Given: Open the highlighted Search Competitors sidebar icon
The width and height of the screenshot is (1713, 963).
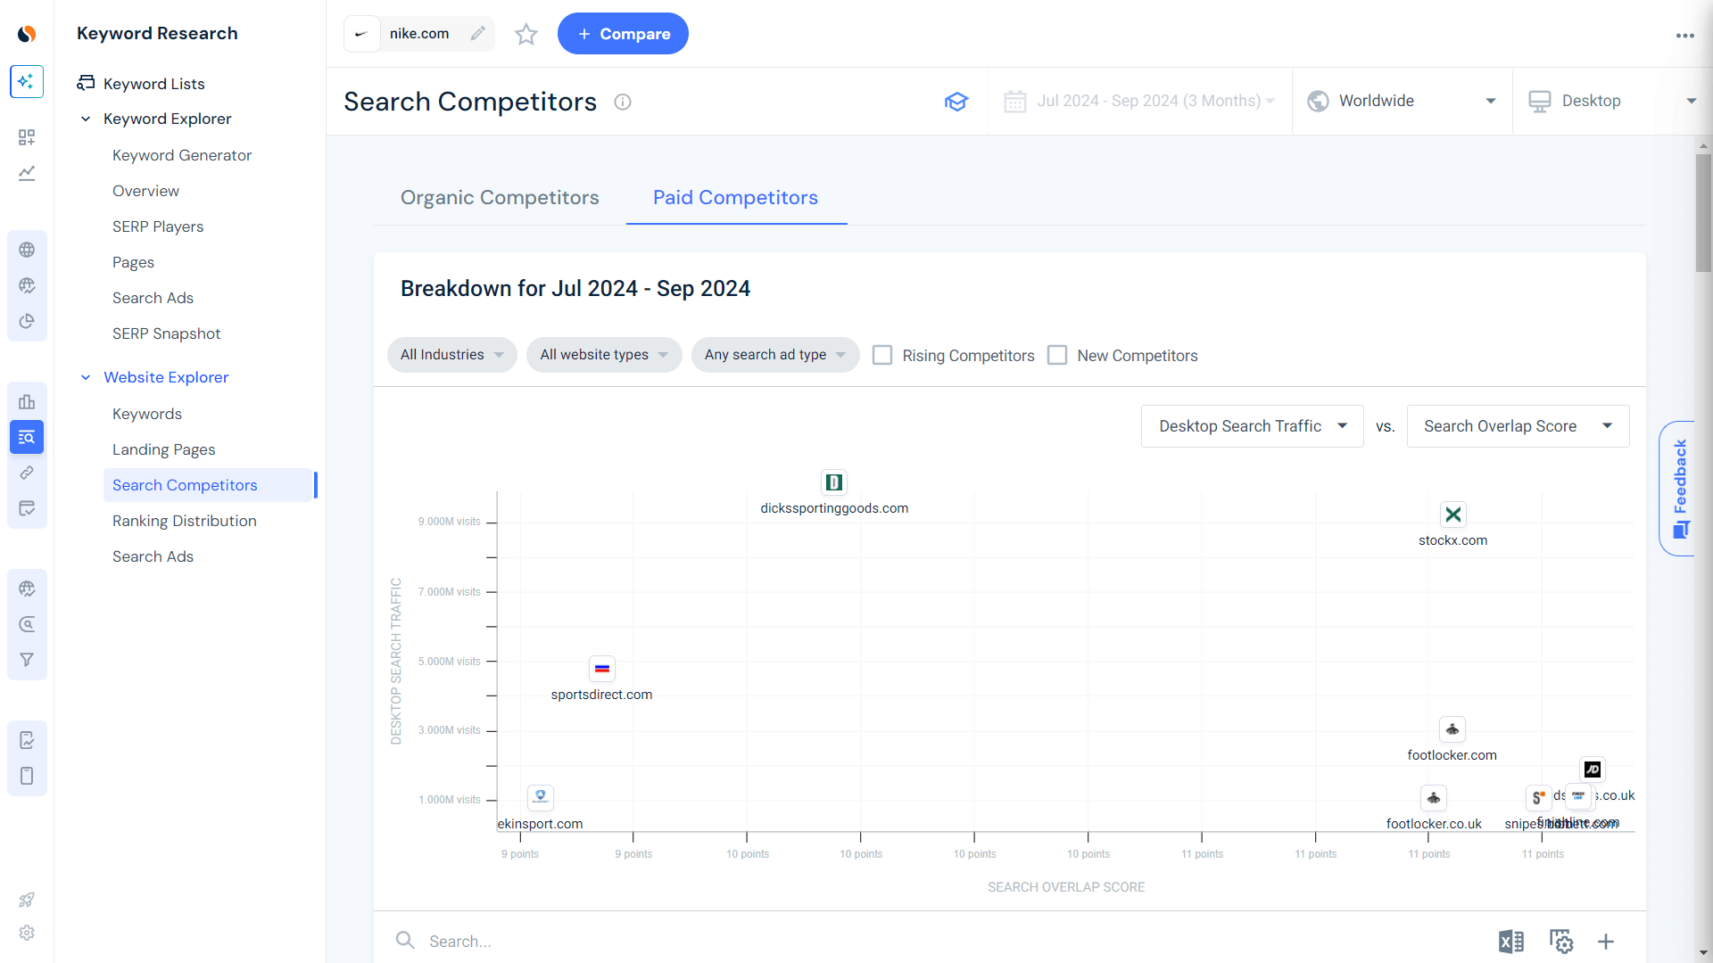Looking at the screenshot, I should (27, 437).
